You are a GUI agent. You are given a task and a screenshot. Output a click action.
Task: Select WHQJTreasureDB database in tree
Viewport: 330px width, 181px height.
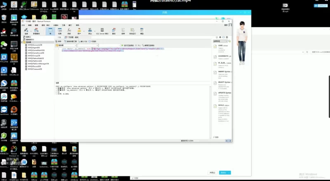click(35, 69)
